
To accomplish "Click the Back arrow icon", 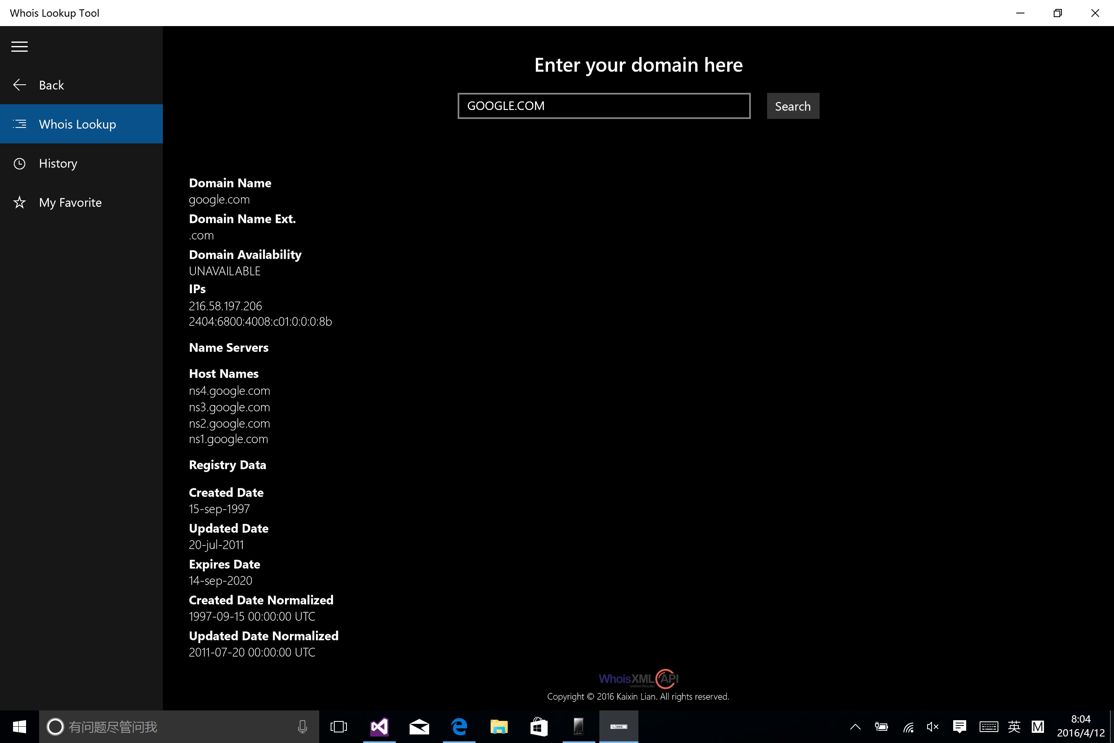I will click(20, 85).
